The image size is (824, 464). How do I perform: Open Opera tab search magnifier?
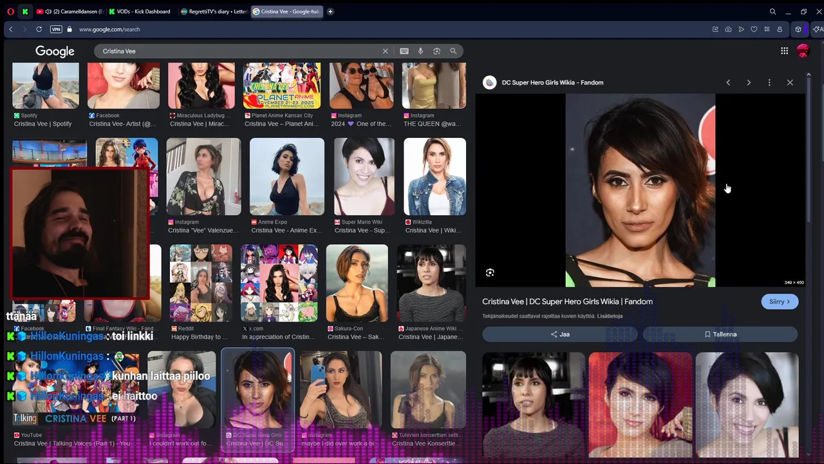pyautogui.click(x=772, y=12)
